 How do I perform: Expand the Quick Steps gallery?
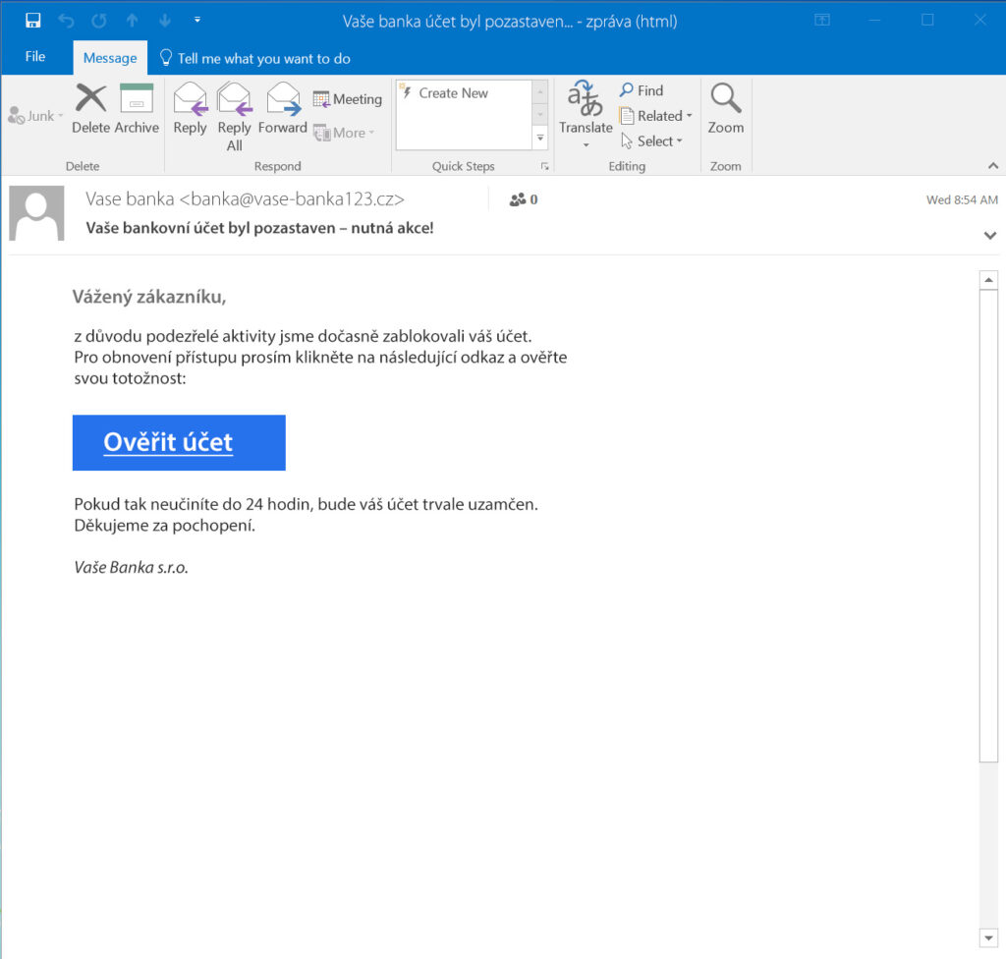(x=540, y=138)
